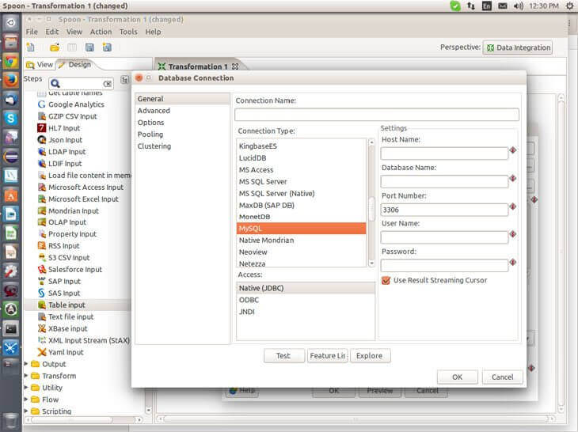
Task: Click the Explore button
Action: 370,356
